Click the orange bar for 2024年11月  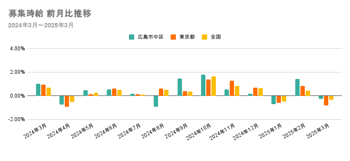(x=232, y=88)
